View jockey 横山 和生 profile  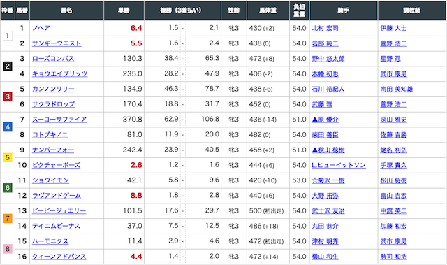[325, 257]
